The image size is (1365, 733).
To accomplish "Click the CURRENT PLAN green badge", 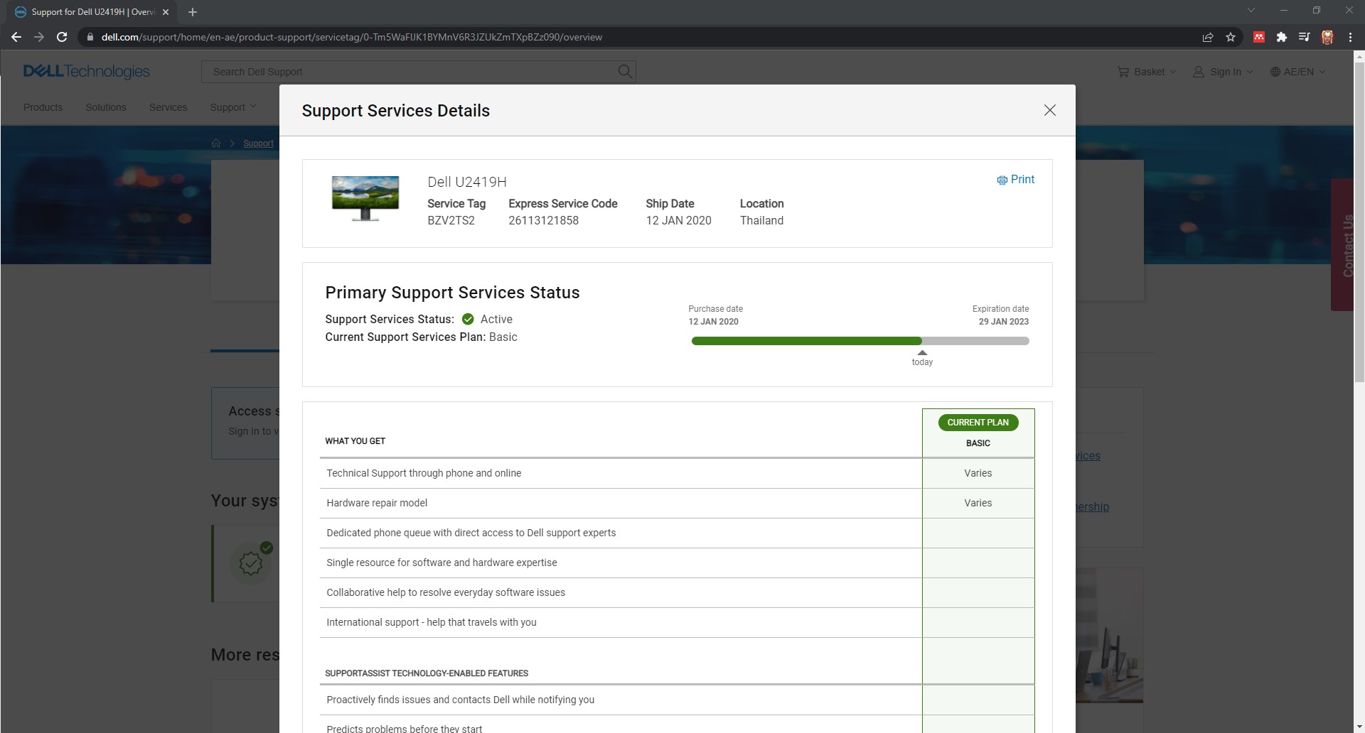I will click(978, 423).
